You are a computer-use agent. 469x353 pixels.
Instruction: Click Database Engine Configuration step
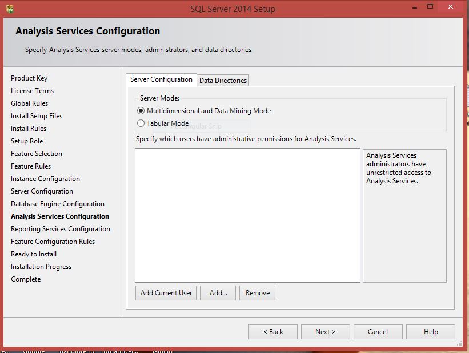click(x=58, y=204)
